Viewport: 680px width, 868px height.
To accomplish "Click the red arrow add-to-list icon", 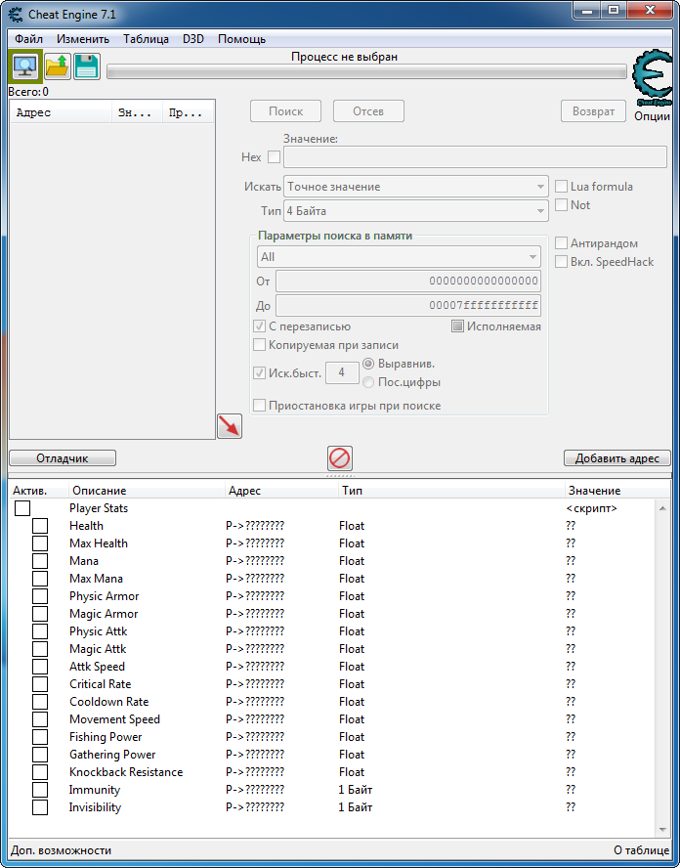I will point(230,426).
